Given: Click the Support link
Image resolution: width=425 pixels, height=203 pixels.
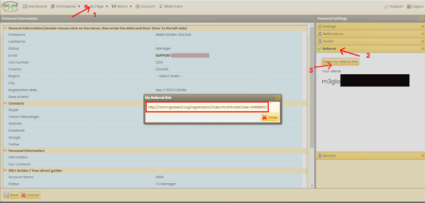Looking at the screenshot, I should coord(393,6).
